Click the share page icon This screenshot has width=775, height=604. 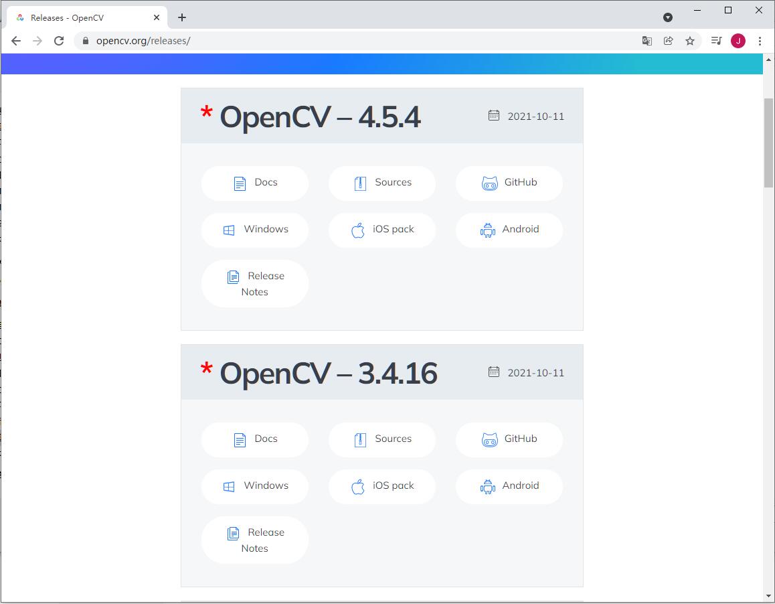[x=668, y=41]
